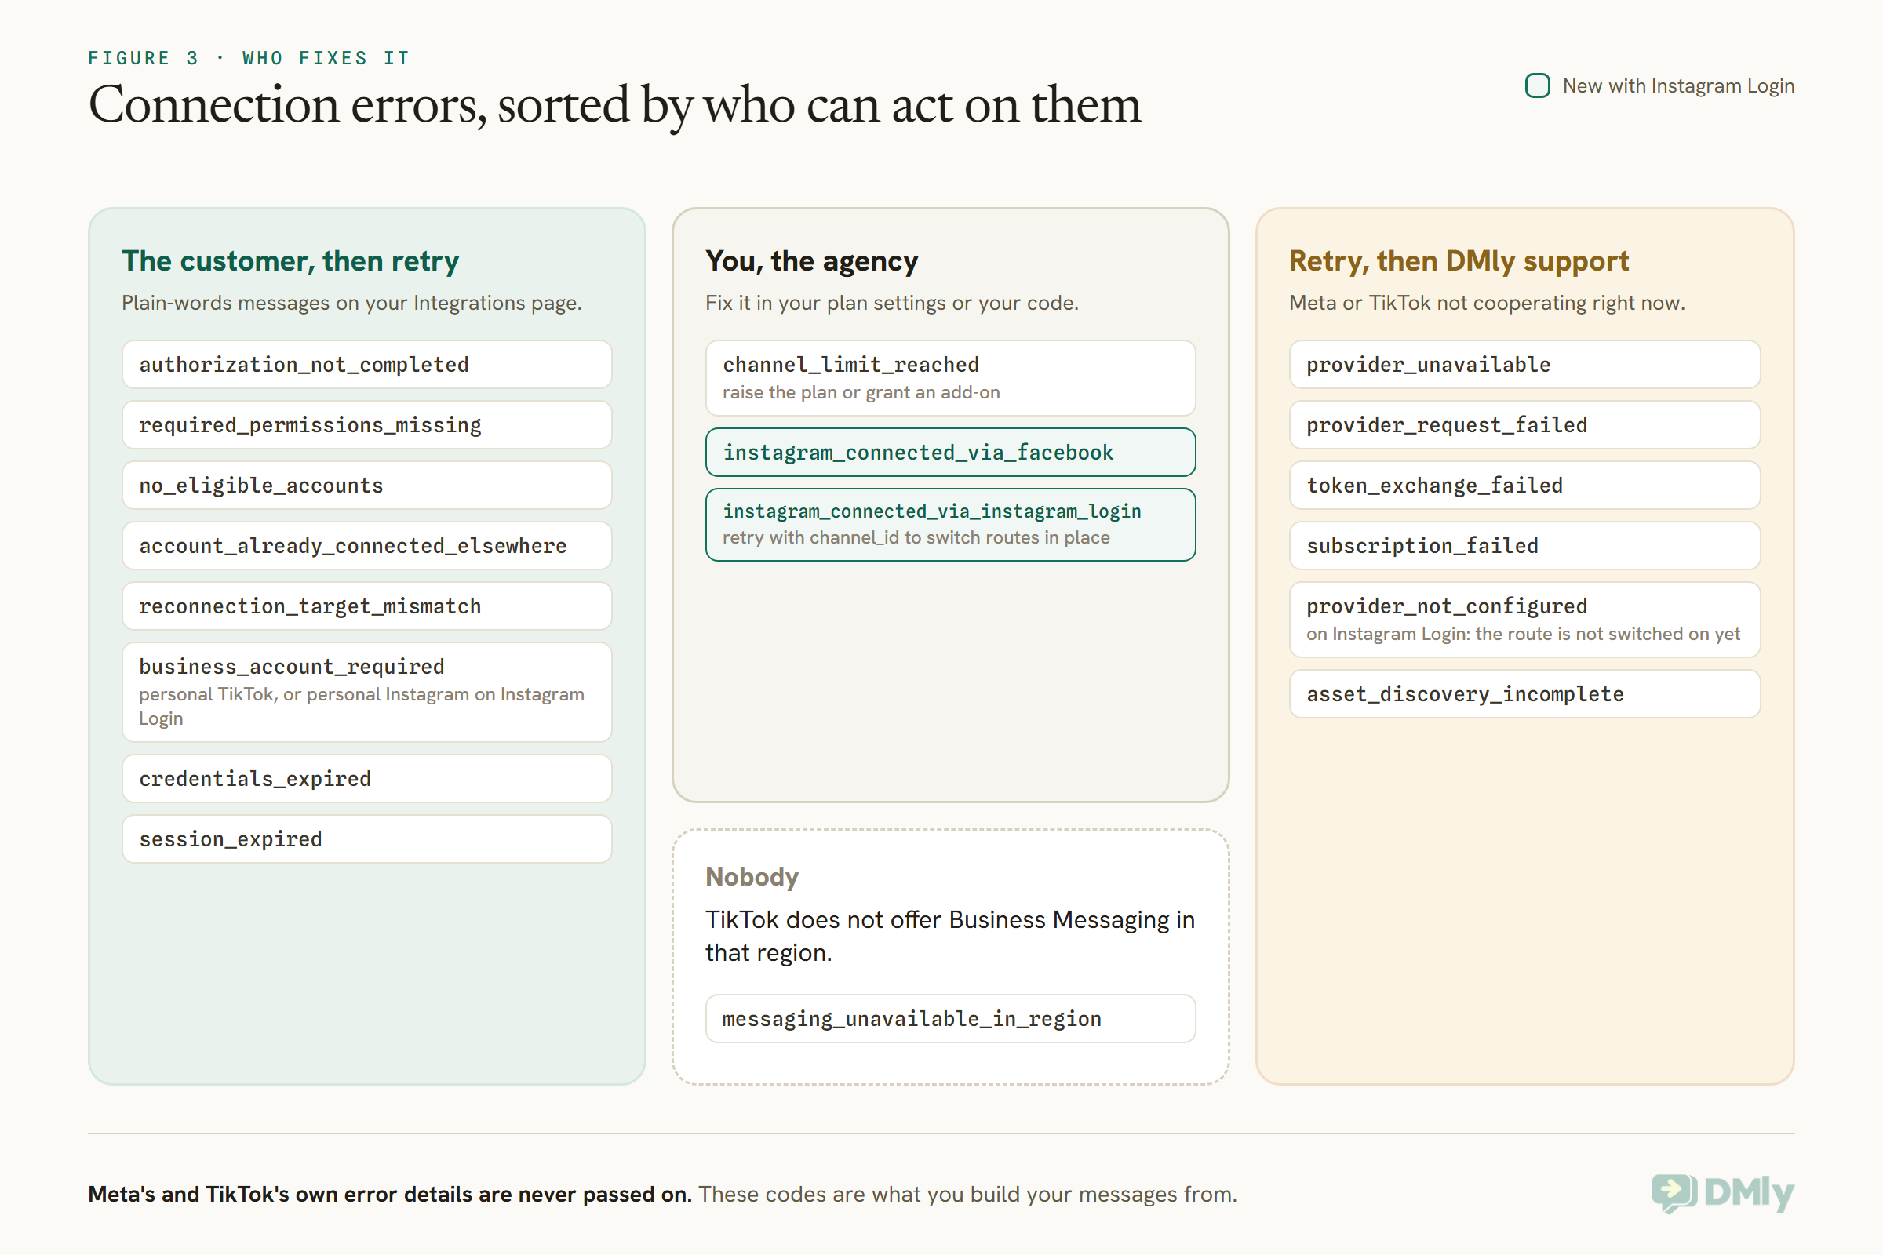This screenshot has width=1883, height=1255.
Task: Click messaging_unavailable_in_region code
Action: 950,1019
